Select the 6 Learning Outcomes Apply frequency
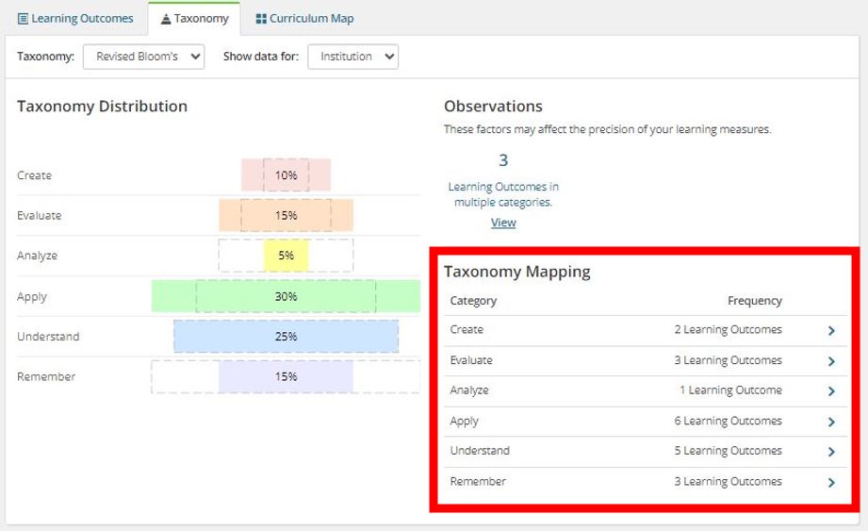This screenshot has height=531, width=868. [x=728, y=422]
